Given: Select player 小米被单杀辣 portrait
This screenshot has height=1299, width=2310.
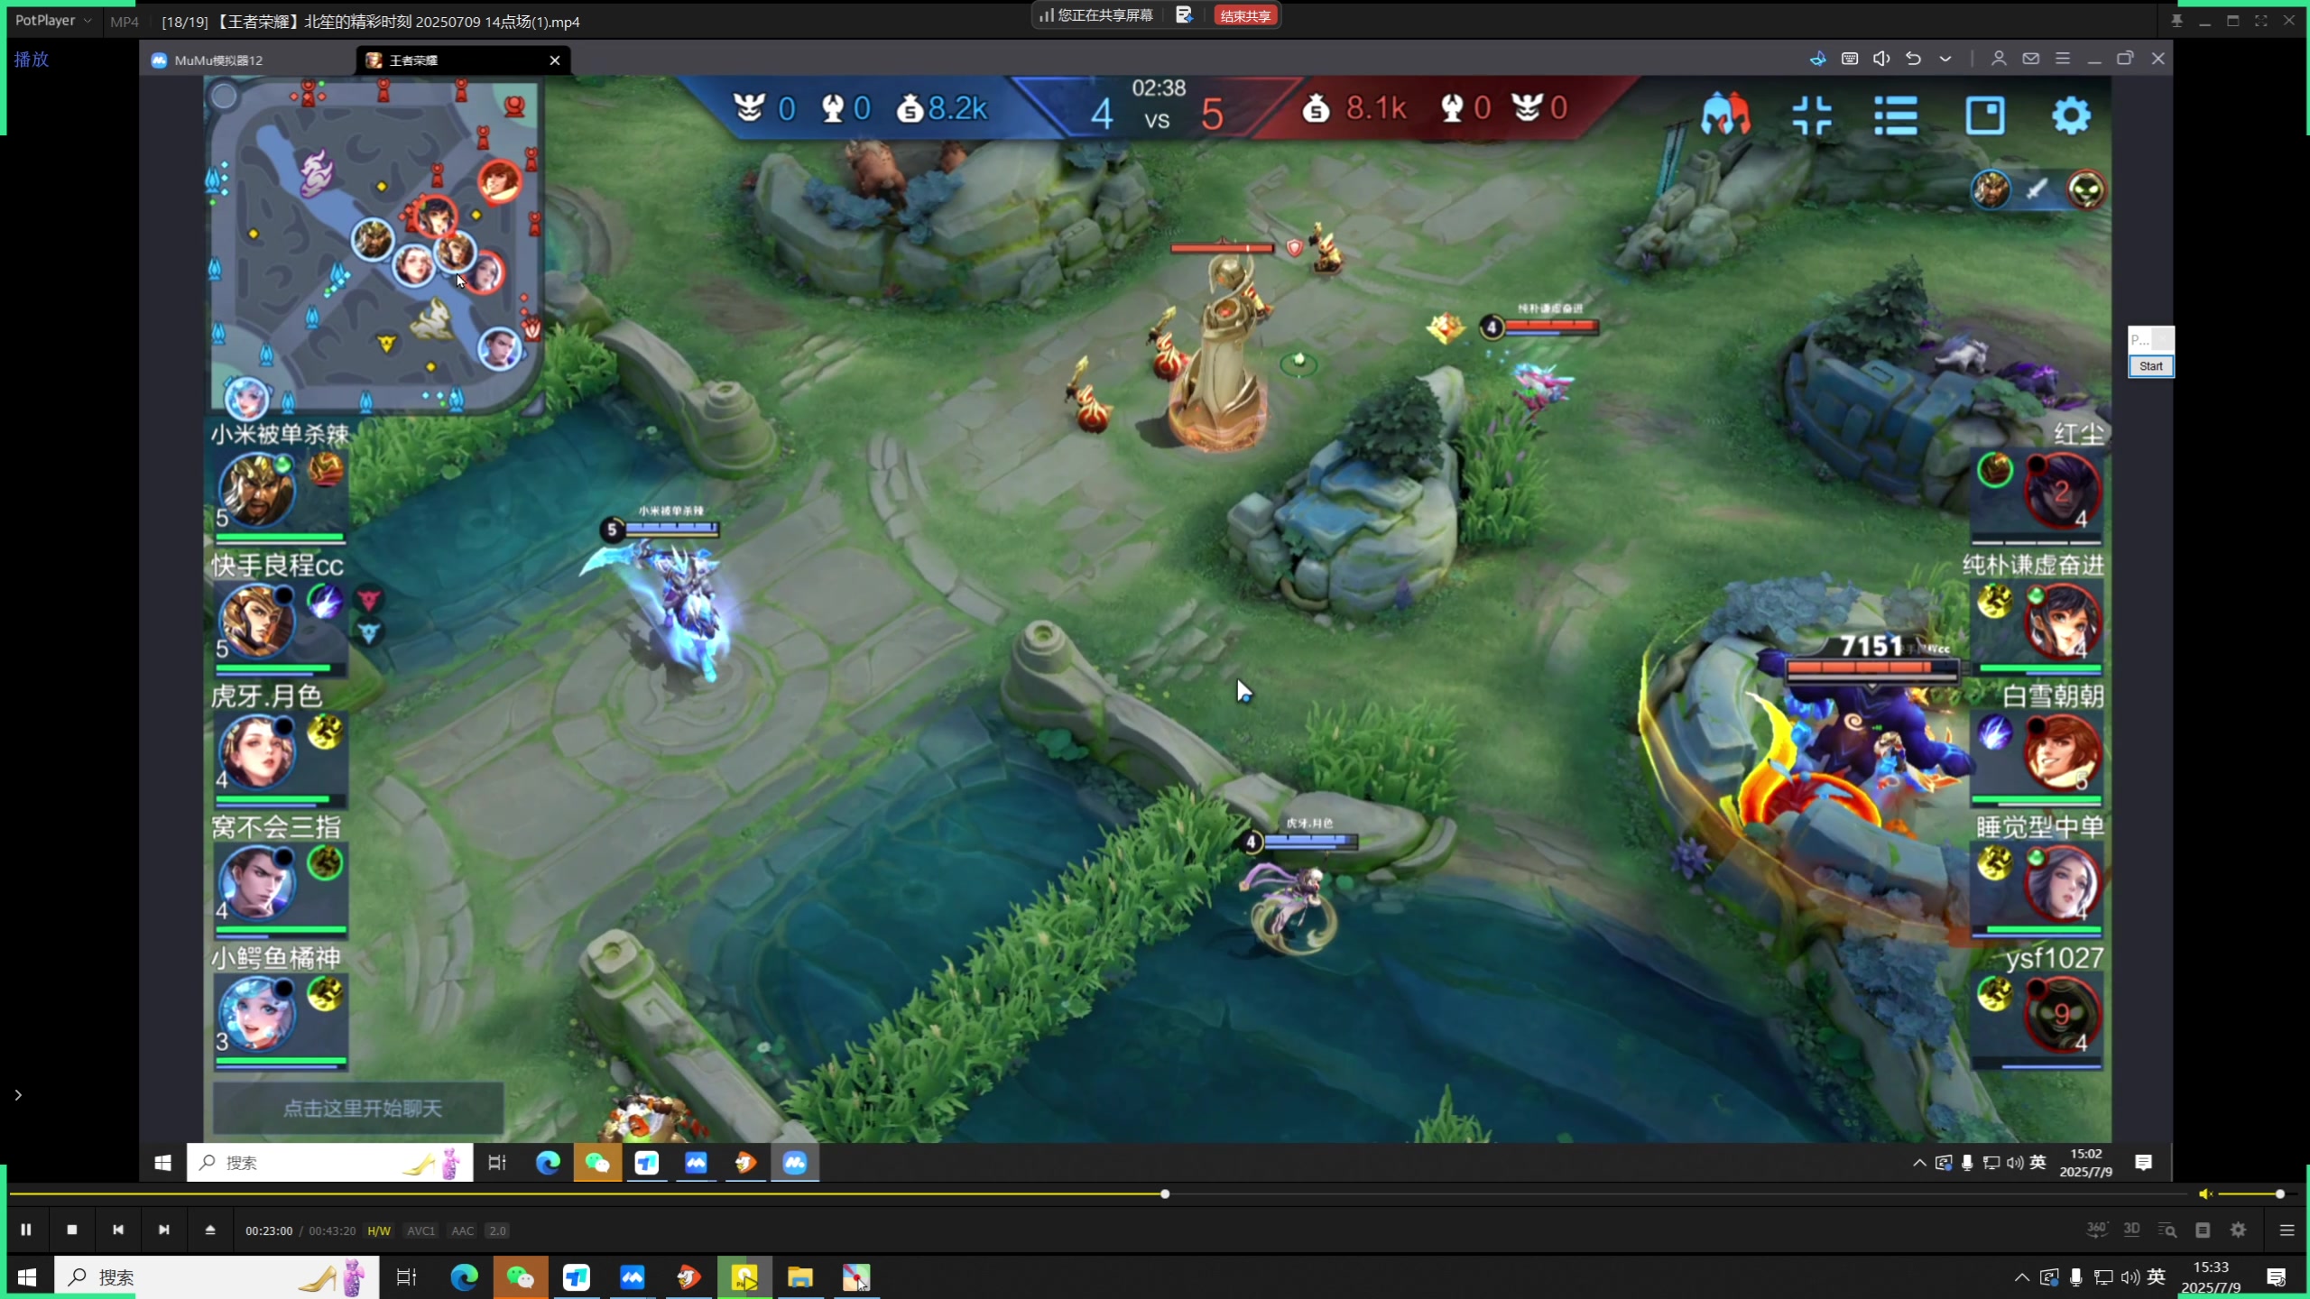Looking at the screenshot, I should [257, 490].
